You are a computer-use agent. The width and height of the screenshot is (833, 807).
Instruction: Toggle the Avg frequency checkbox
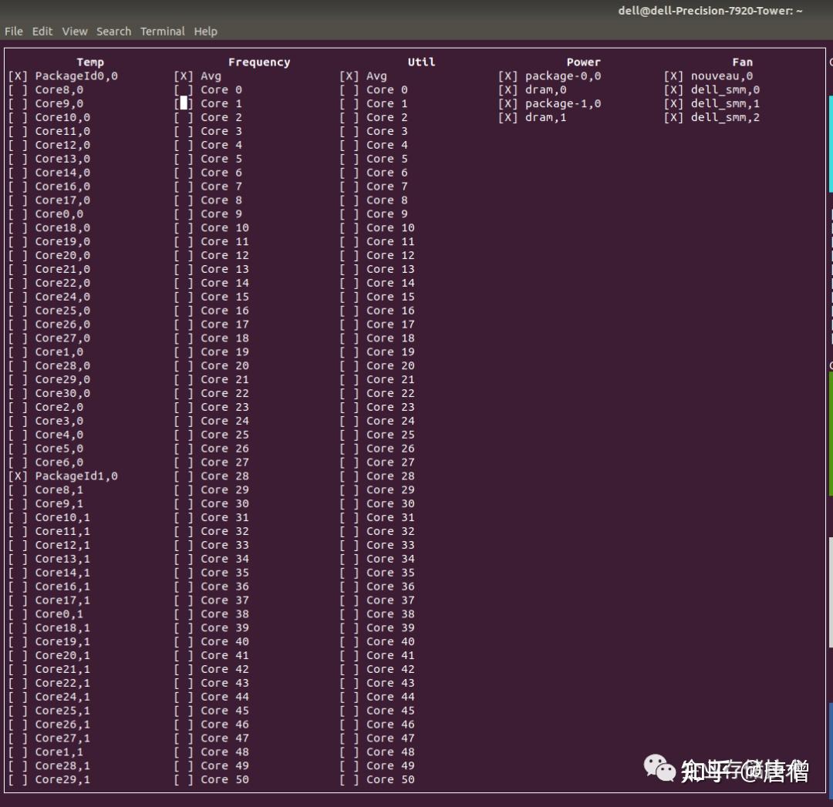pos(184,76)
